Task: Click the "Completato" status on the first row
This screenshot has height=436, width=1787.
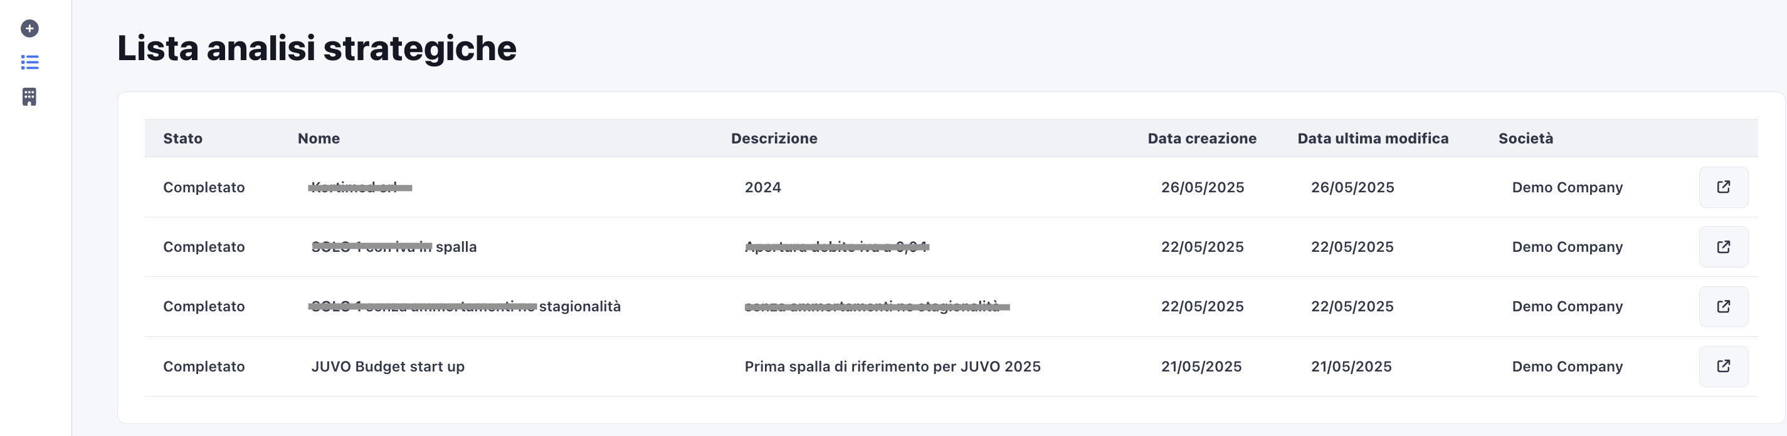Action: click(204, 187)
